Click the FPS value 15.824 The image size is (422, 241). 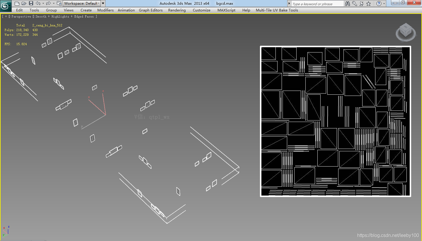click(x=21, y=44)
